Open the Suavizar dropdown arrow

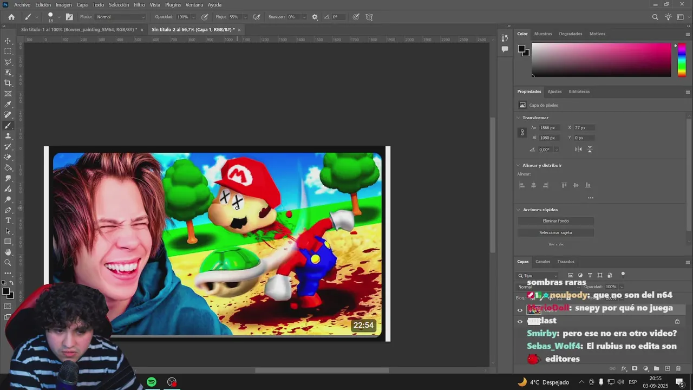point(303,17)
